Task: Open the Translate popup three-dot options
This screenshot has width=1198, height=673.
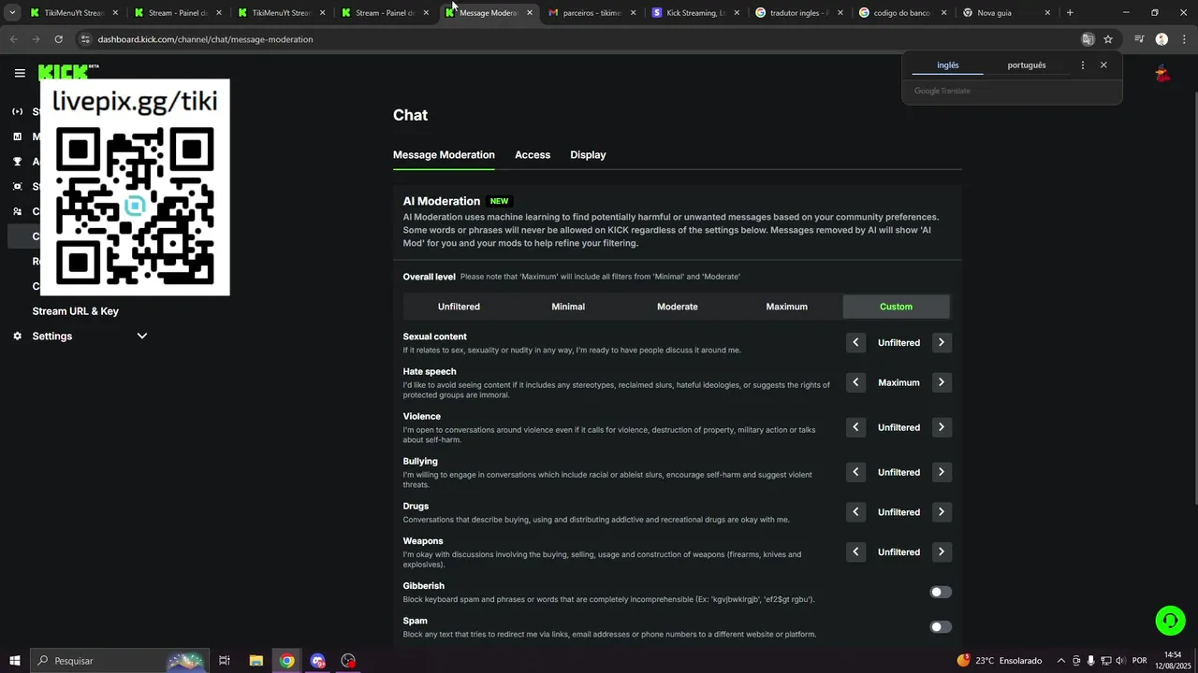Action: (x=1083, y=65)
